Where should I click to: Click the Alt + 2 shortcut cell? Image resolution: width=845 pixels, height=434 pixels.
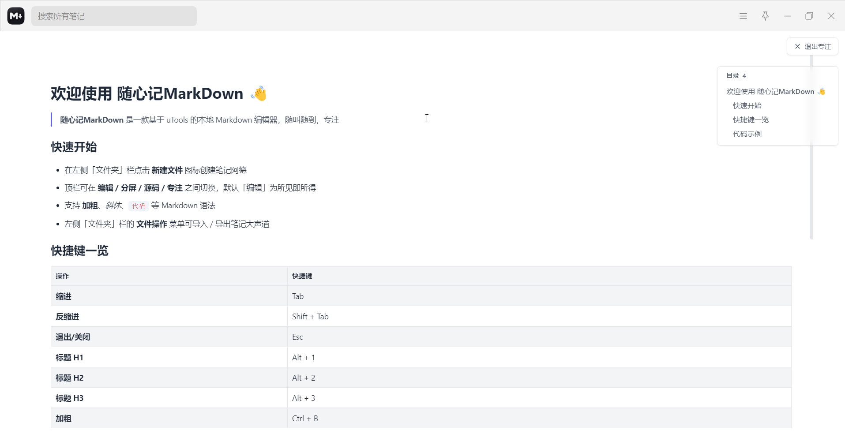pos(539,378)
